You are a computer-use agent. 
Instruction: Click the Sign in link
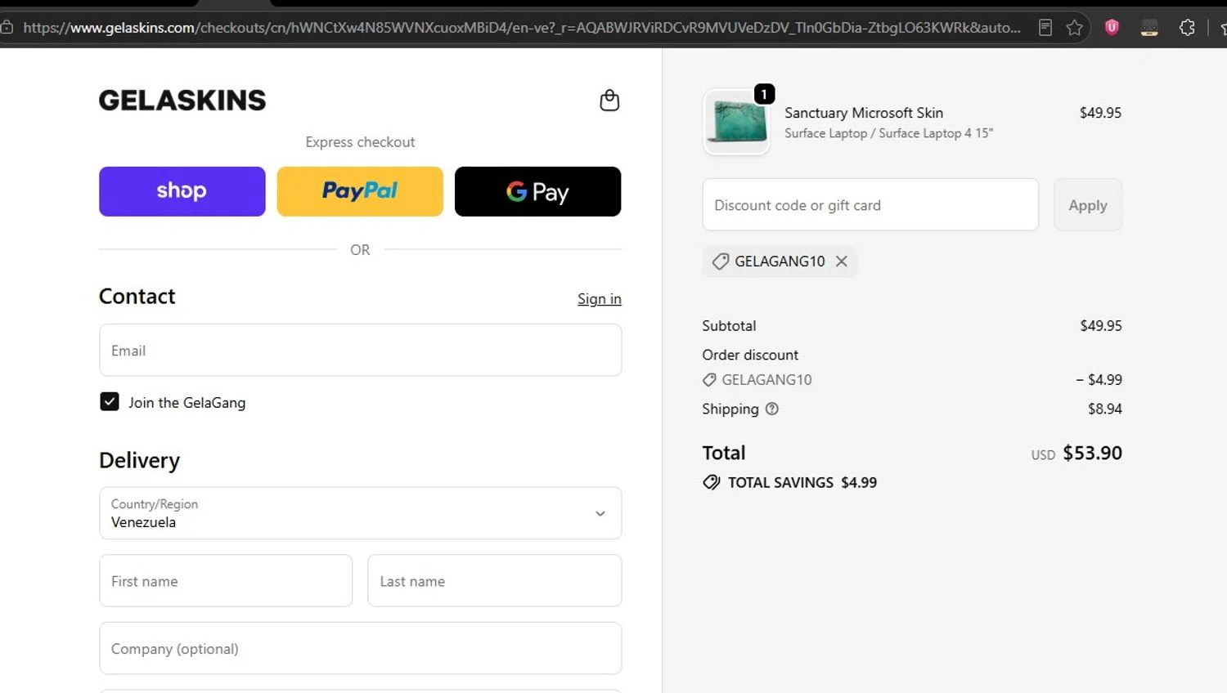click(x=600, y=299)
